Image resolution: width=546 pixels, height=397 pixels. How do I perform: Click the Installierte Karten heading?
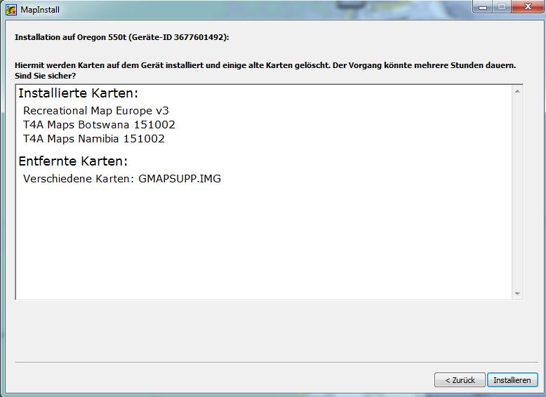[x=79, y=94]
